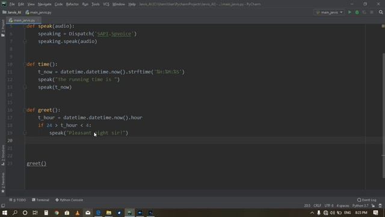Open File Explorer from taskbar

coord(109,213)
